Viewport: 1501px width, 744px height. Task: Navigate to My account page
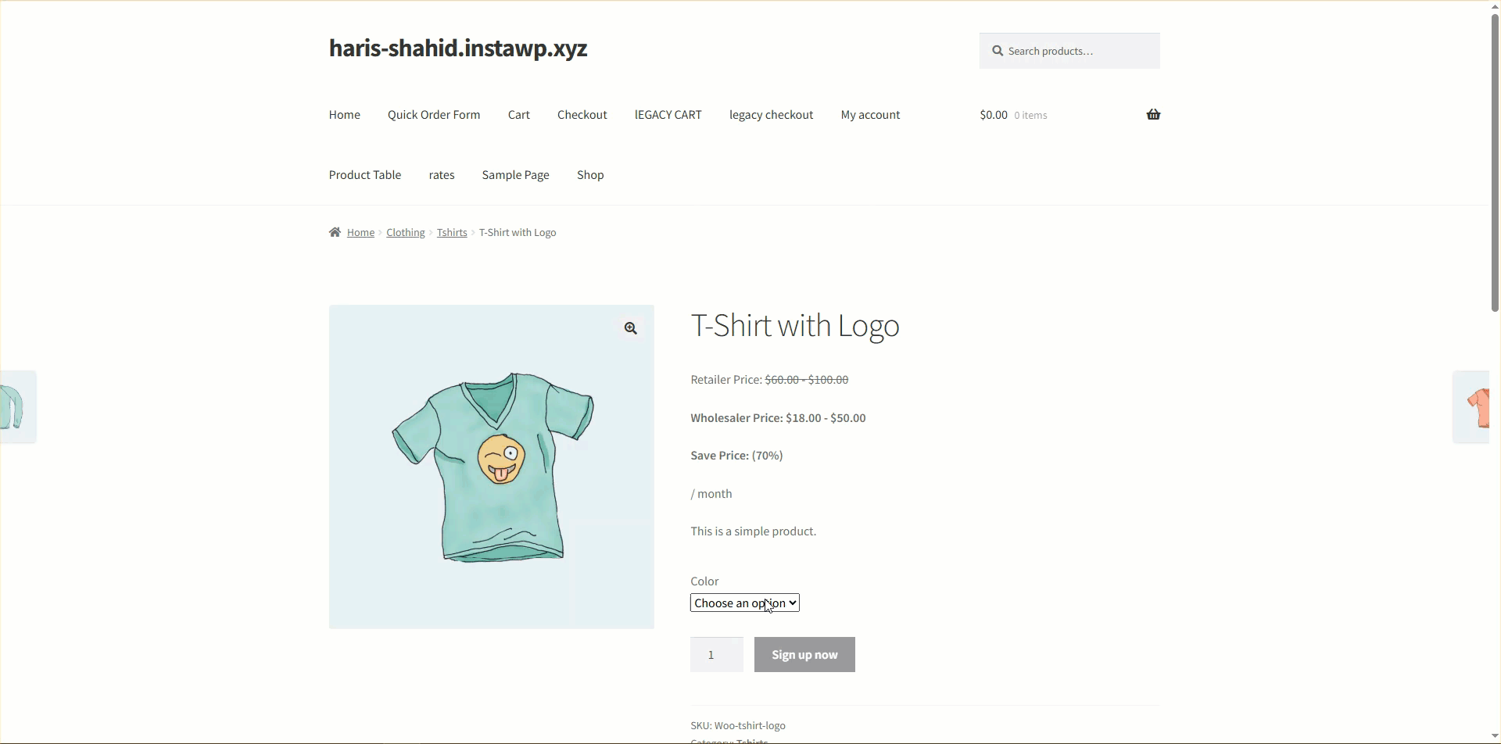pos(870,115)
